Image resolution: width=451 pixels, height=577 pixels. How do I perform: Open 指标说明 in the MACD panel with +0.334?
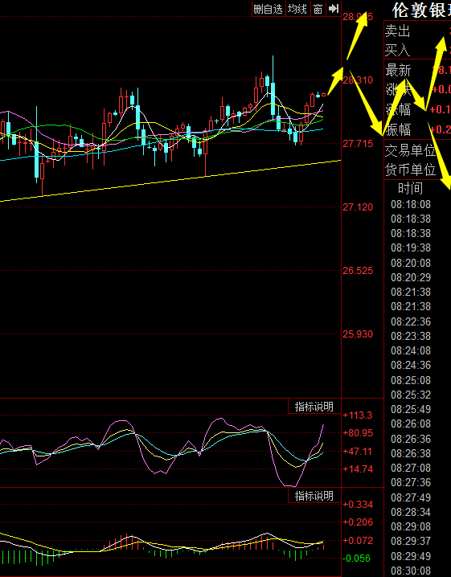coord(314,496)
